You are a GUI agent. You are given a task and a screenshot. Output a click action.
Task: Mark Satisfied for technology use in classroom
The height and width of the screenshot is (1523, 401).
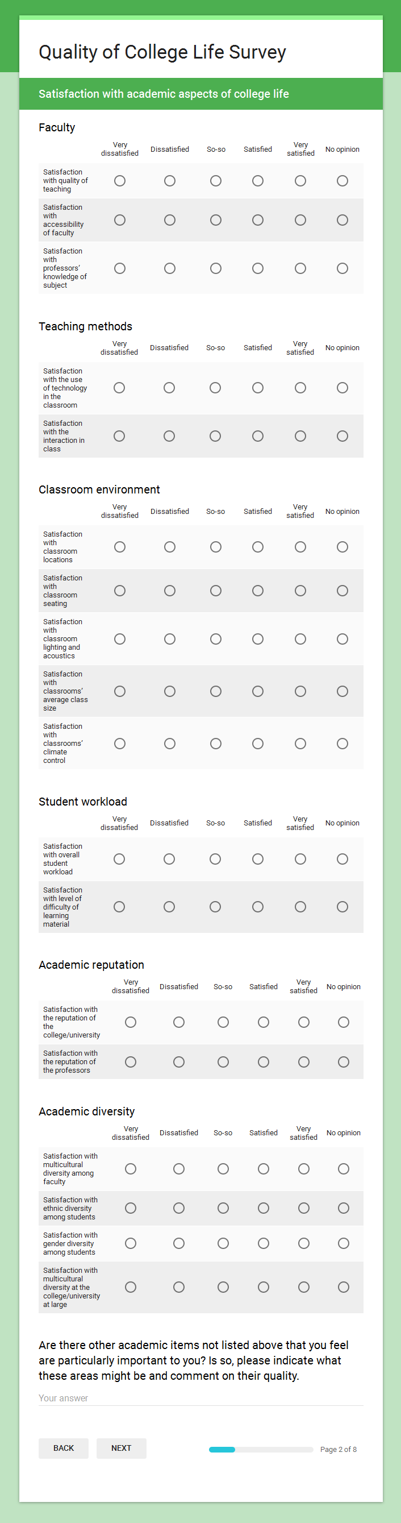[257, 388]
